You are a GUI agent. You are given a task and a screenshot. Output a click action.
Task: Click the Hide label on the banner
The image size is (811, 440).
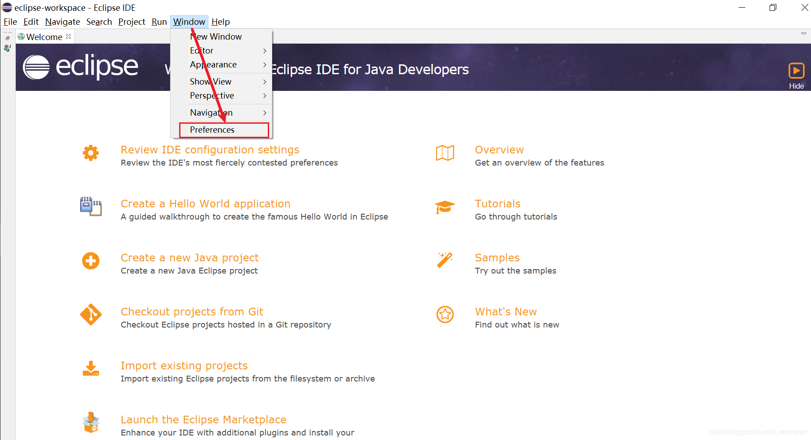pyautogui.click(x=796, y=86)
